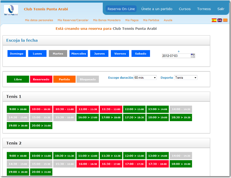The height and width of the screenshot is (178, 231).
Task: Book Tenis 2 slot 12:00 > 13:00
Action: pos(134,156)
